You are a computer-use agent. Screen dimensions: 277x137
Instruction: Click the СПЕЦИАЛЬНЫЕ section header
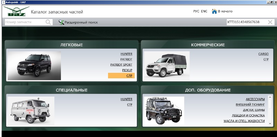(72, 90)
